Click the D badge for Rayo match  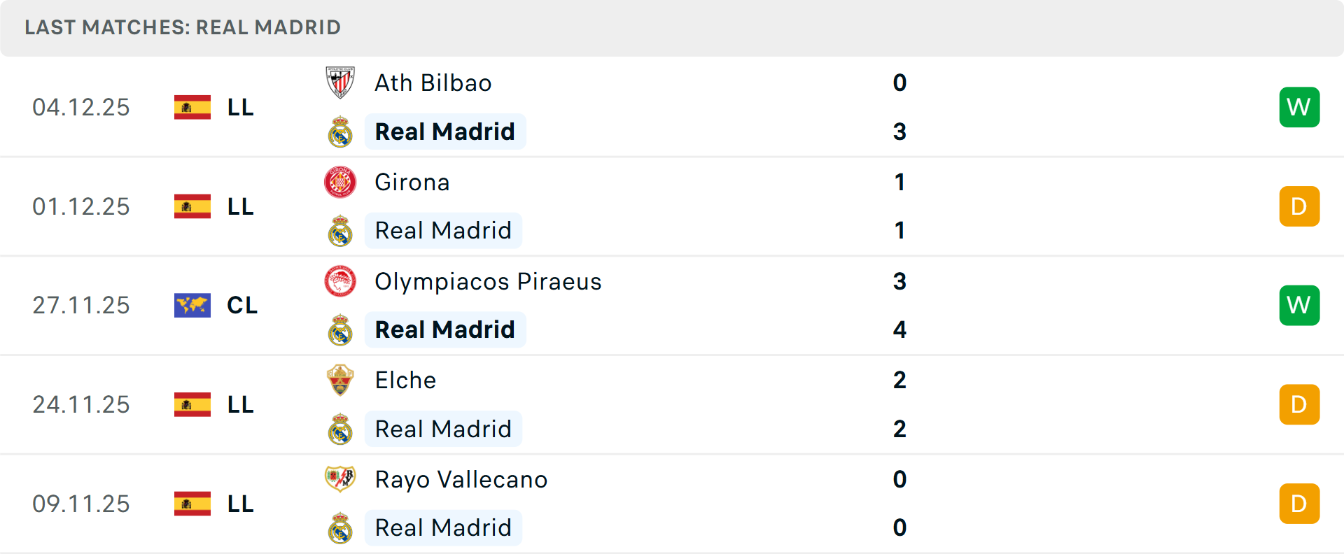(x=1299, y=504)
